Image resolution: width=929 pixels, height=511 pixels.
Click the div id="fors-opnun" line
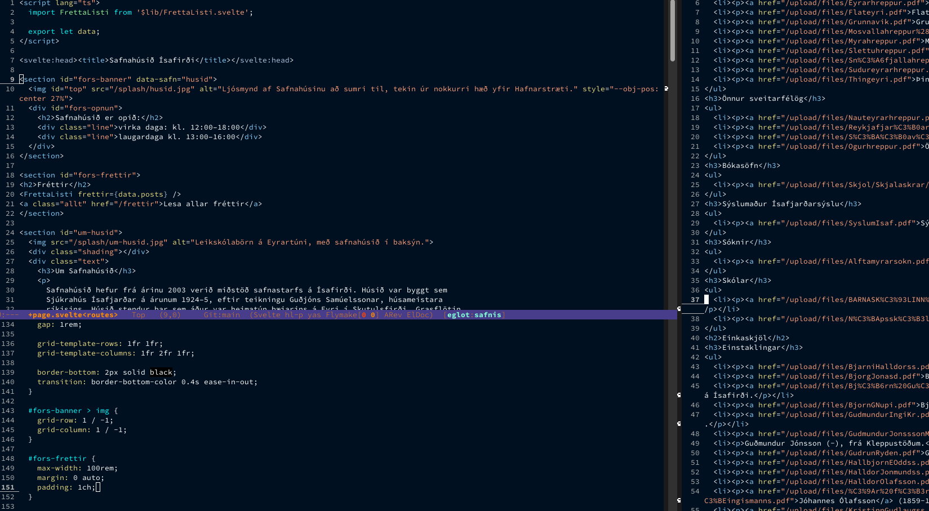75,108
